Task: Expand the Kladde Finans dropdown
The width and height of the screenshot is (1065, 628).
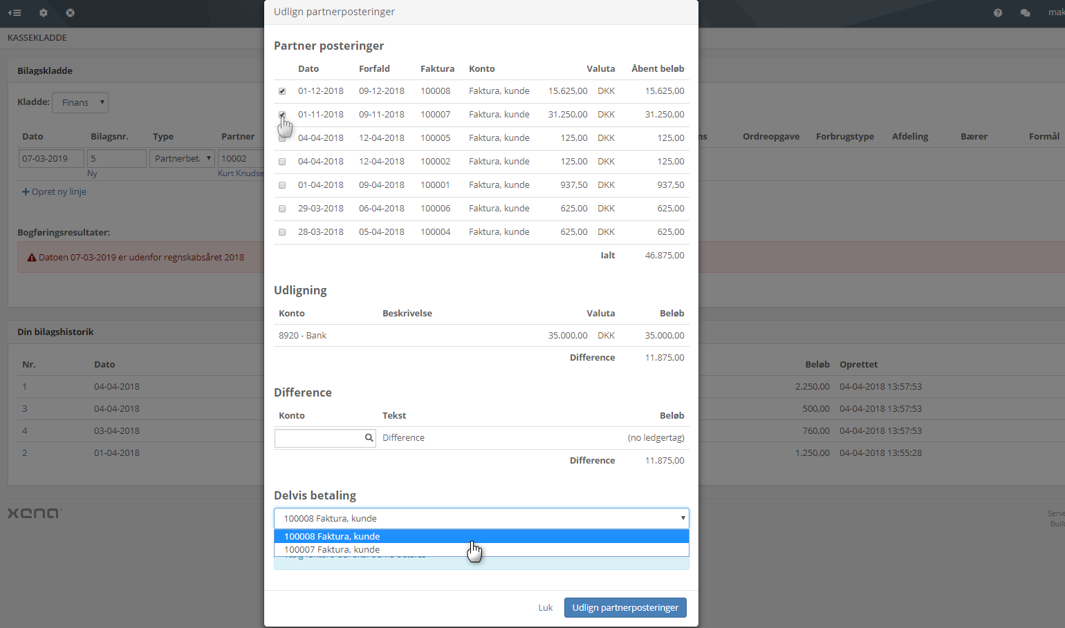Action: click(x=80, y=103)
